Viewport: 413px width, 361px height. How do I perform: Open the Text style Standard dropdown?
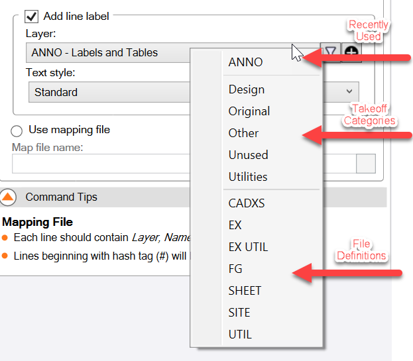pyautogui.click(x=349, y=92)
